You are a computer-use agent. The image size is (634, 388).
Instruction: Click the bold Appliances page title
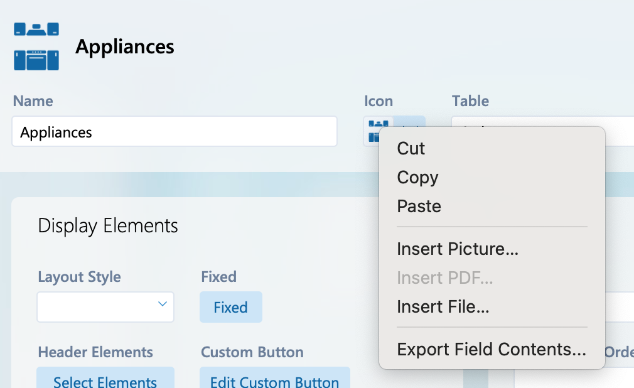[x=125, y=46]
